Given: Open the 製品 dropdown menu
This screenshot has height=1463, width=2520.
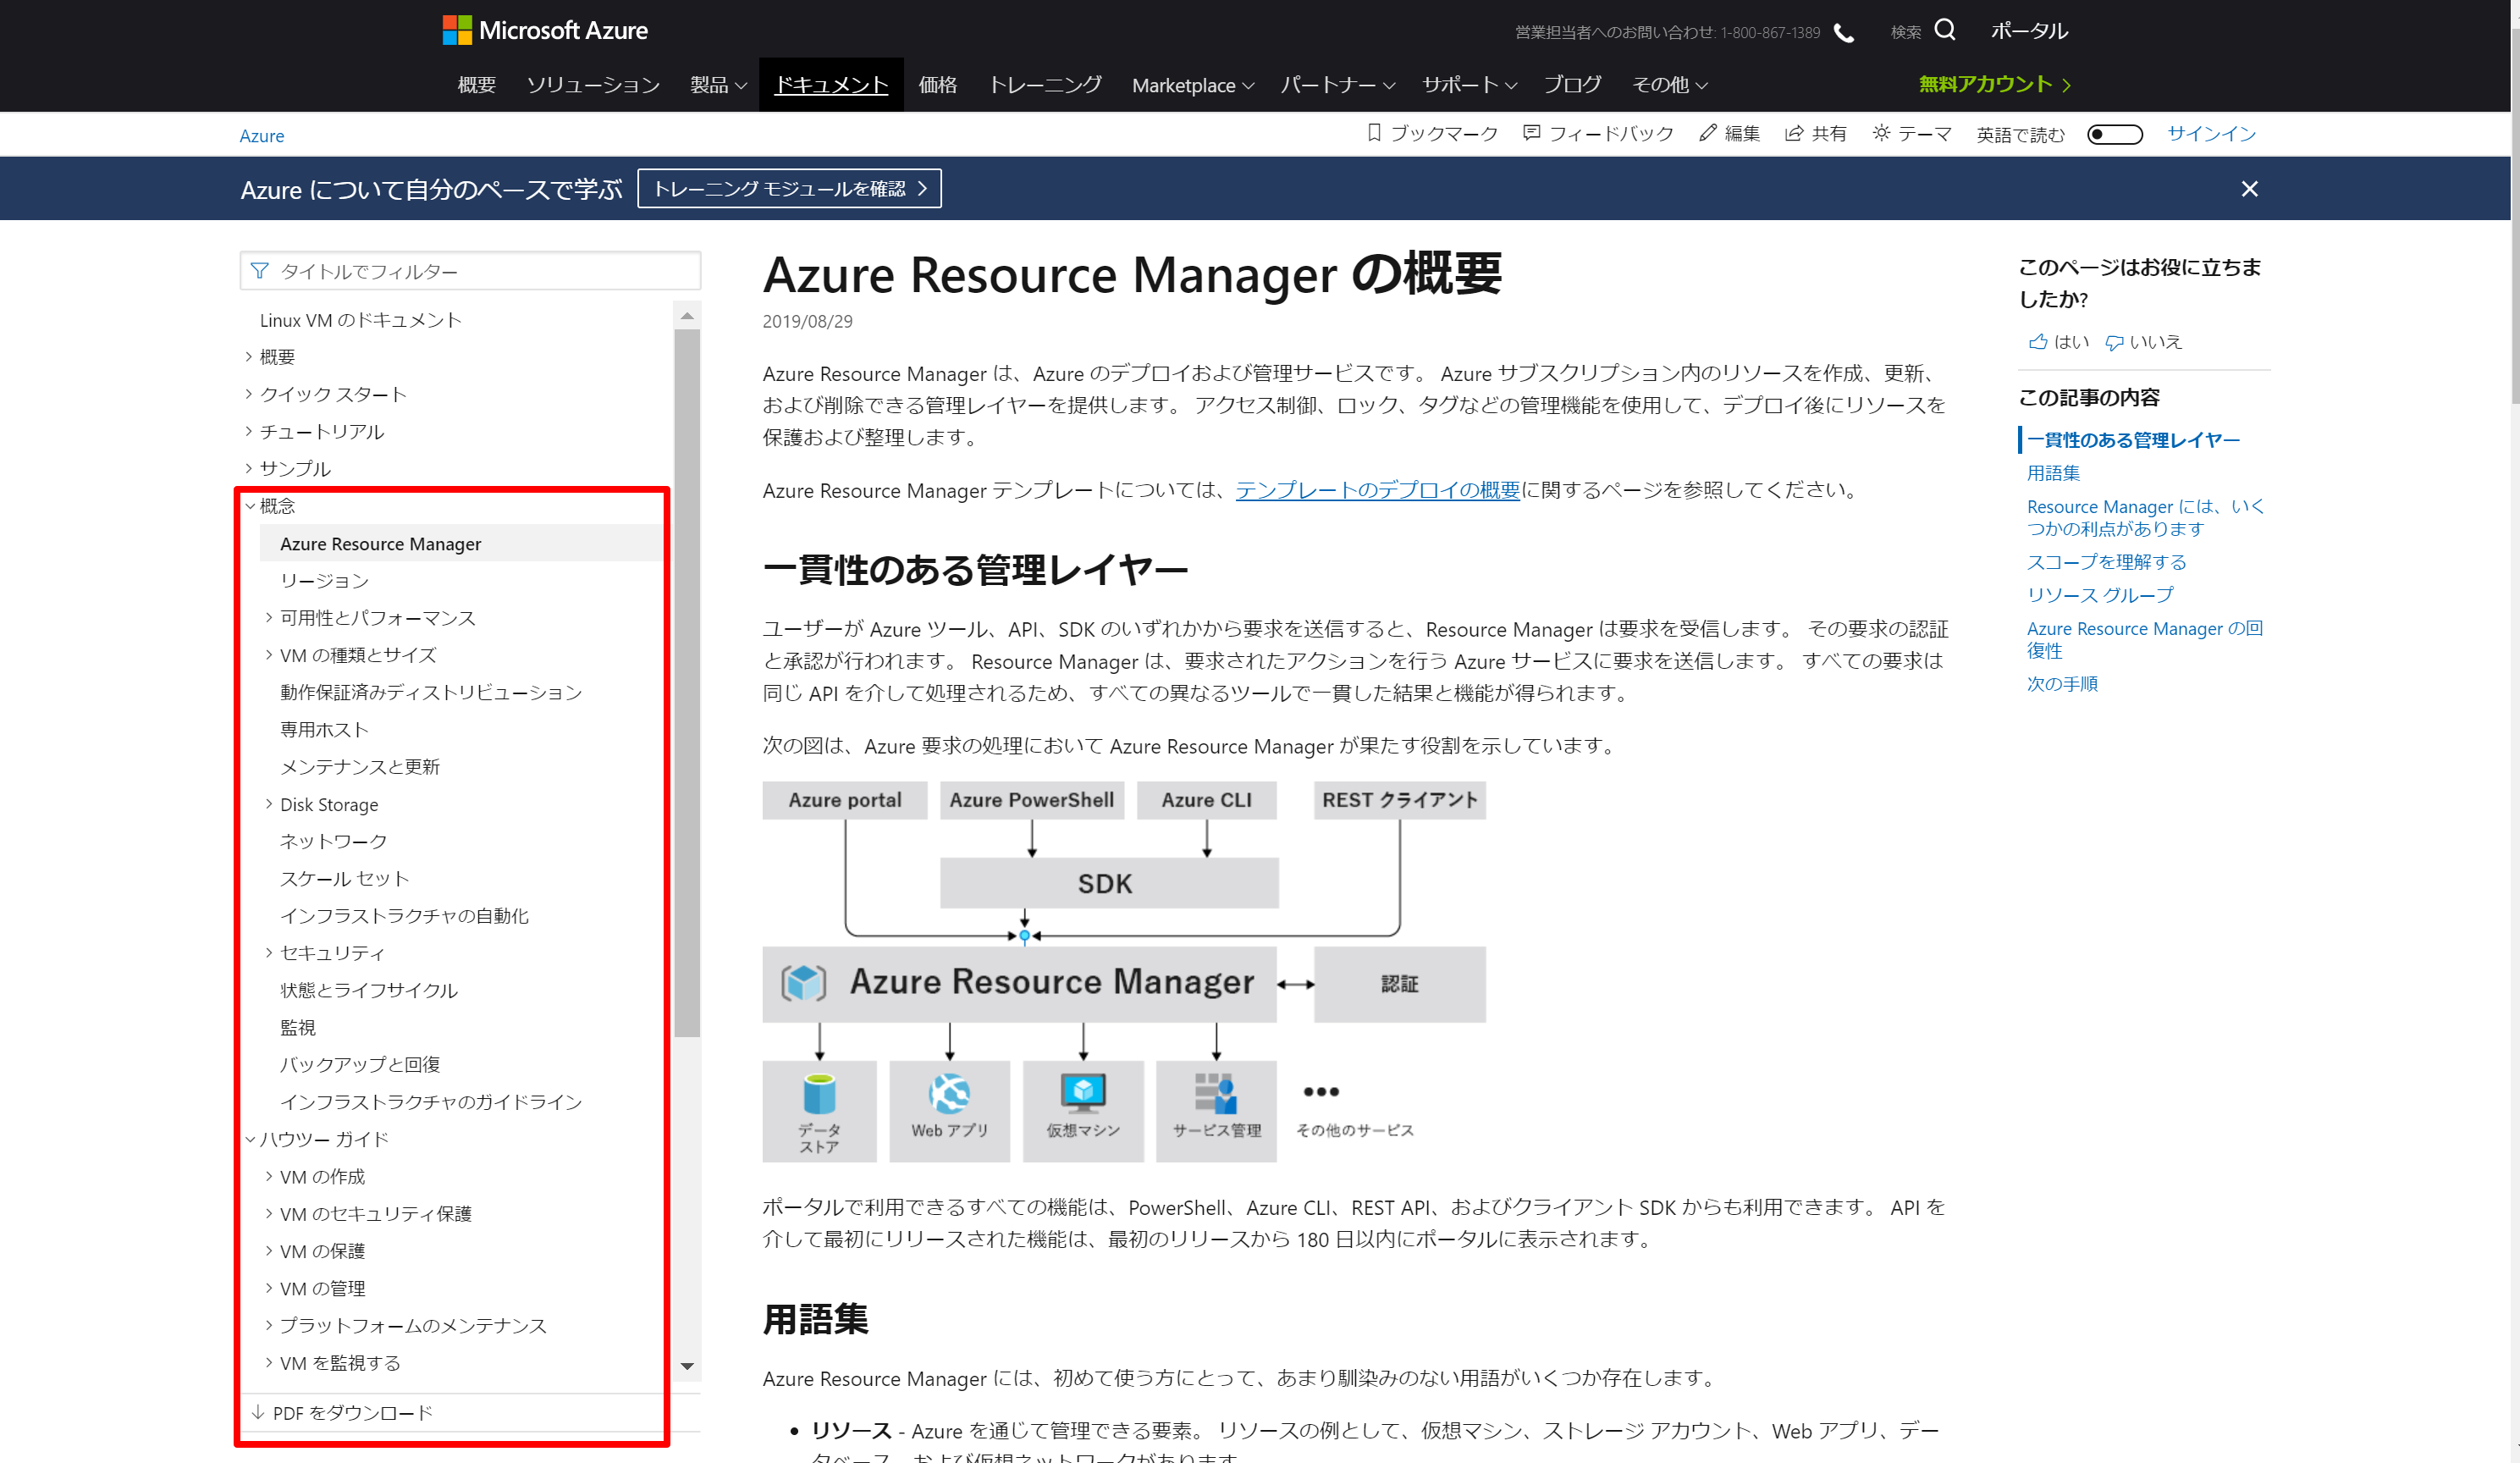Looking at the screenshot, I should [x=718, y=85].
